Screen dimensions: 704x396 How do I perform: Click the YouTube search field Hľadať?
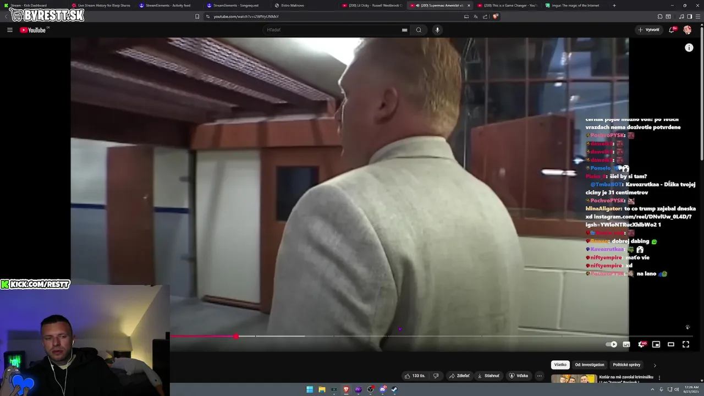pyautogui.click(x=333, y=30)
